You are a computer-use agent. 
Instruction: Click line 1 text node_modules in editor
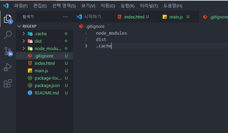111,33
